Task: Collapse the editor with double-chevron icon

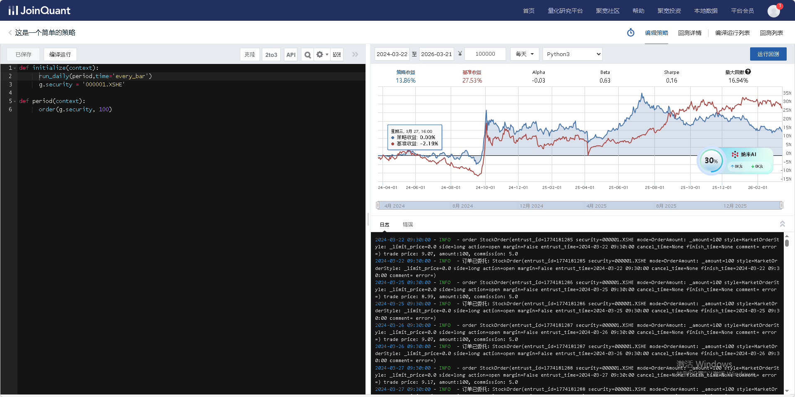Action: click(x=355, y=54)
